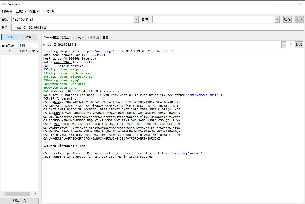The width and height of the screenshot is (305, 204).
Task: Click the 139/tcp netbios-ssn line
Action: pos(67,73)
